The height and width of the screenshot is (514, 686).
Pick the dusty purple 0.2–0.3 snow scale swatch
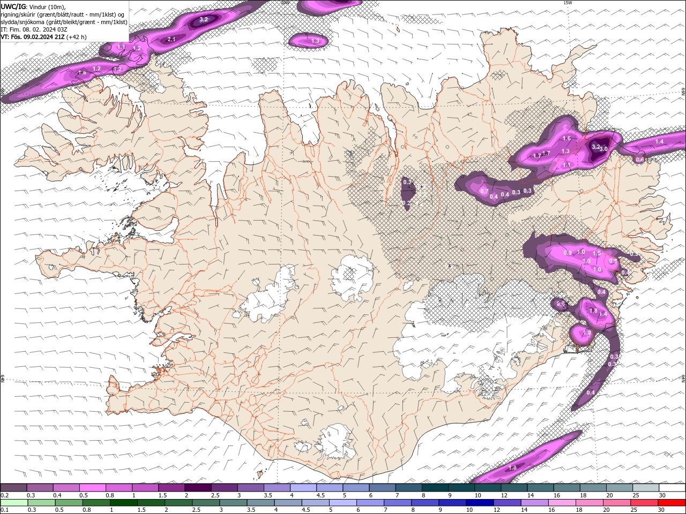(13, 488)
